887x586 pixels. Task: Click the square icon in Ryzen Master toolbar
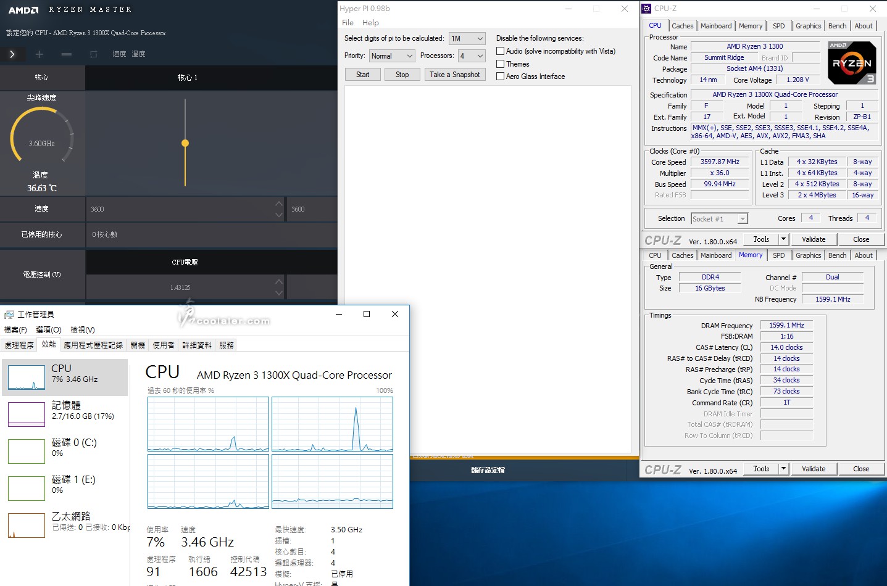[x=94, y=54]
